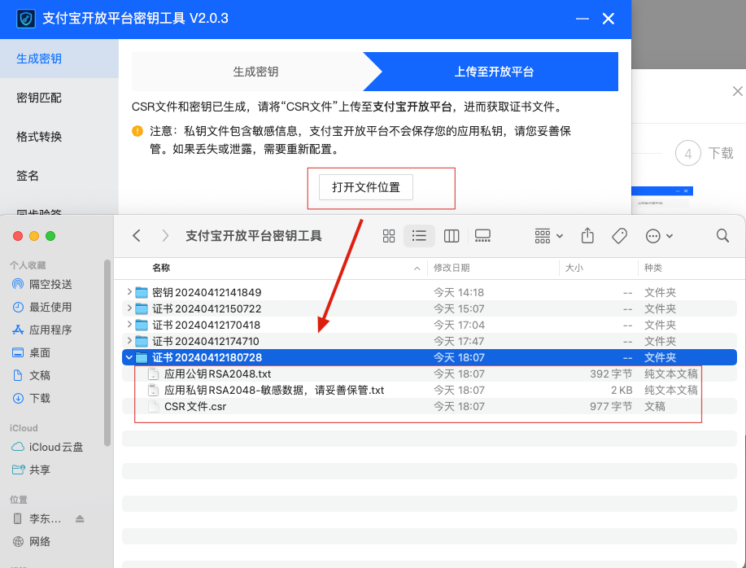Switch Finder to icon grid view
The height and width of the screenshot is (568, 746).
point(389,236)
